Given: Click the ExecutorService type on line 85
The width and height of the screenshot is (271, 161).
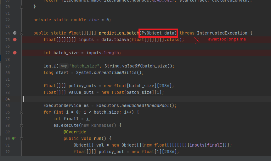Looking at the screenshot, I should pyautogui.click(x=62, y=105).
